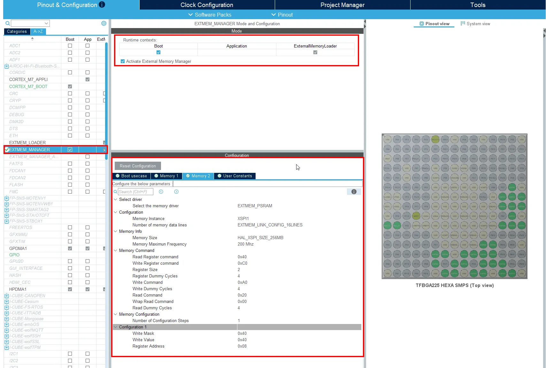Click the Reset Configuration button
546x368 pixels.
[x=138, y=166]
